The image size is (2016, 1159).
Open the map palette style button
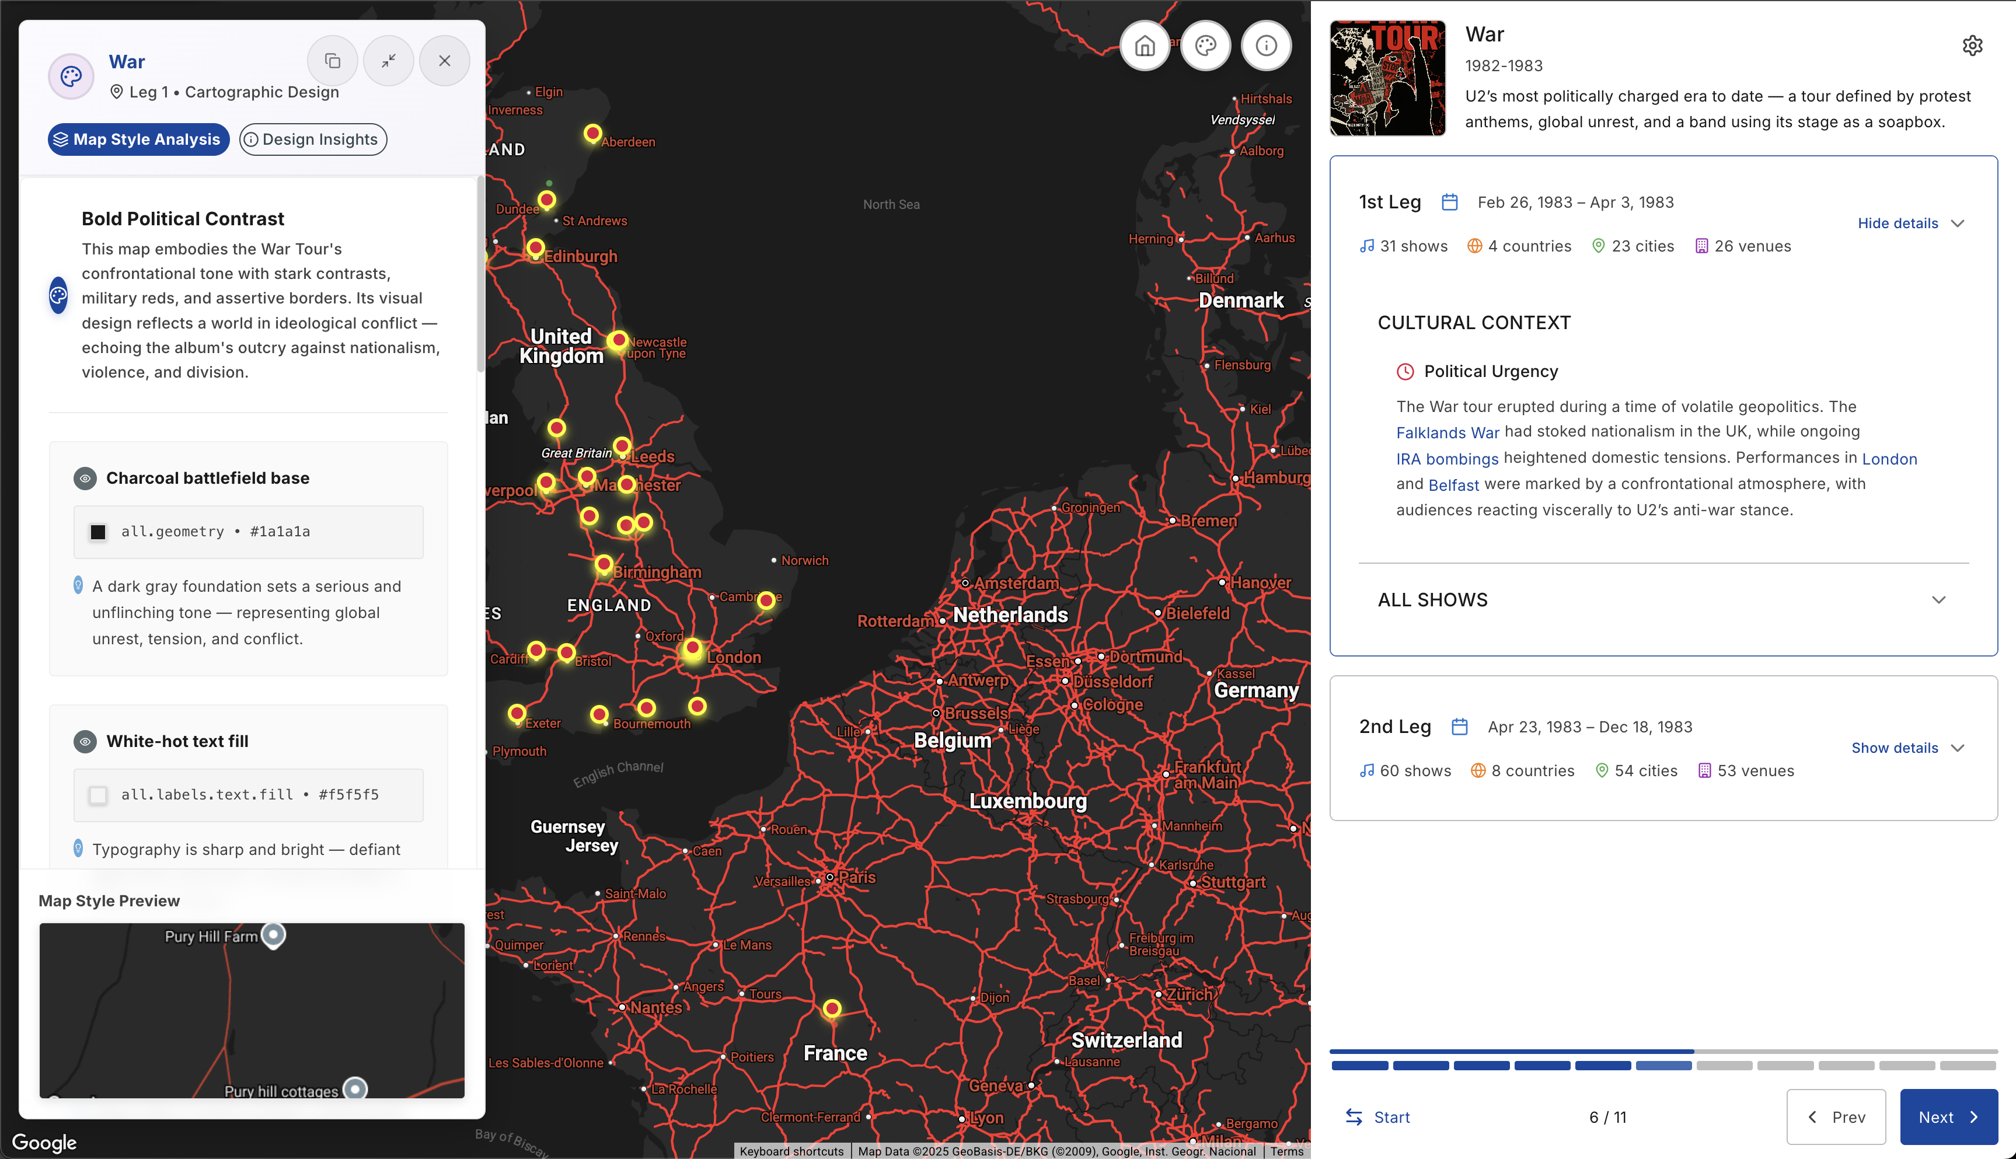point(1205,46)
